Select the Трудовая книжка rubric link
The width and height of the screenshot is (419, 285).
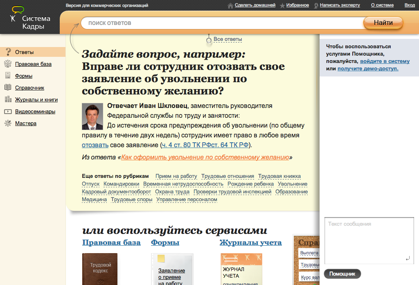pos(279,176)
